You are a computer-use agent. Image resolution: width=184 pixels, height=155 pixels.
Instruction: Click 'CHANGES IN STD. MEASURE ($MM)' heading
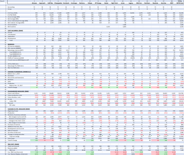[19, 109]
